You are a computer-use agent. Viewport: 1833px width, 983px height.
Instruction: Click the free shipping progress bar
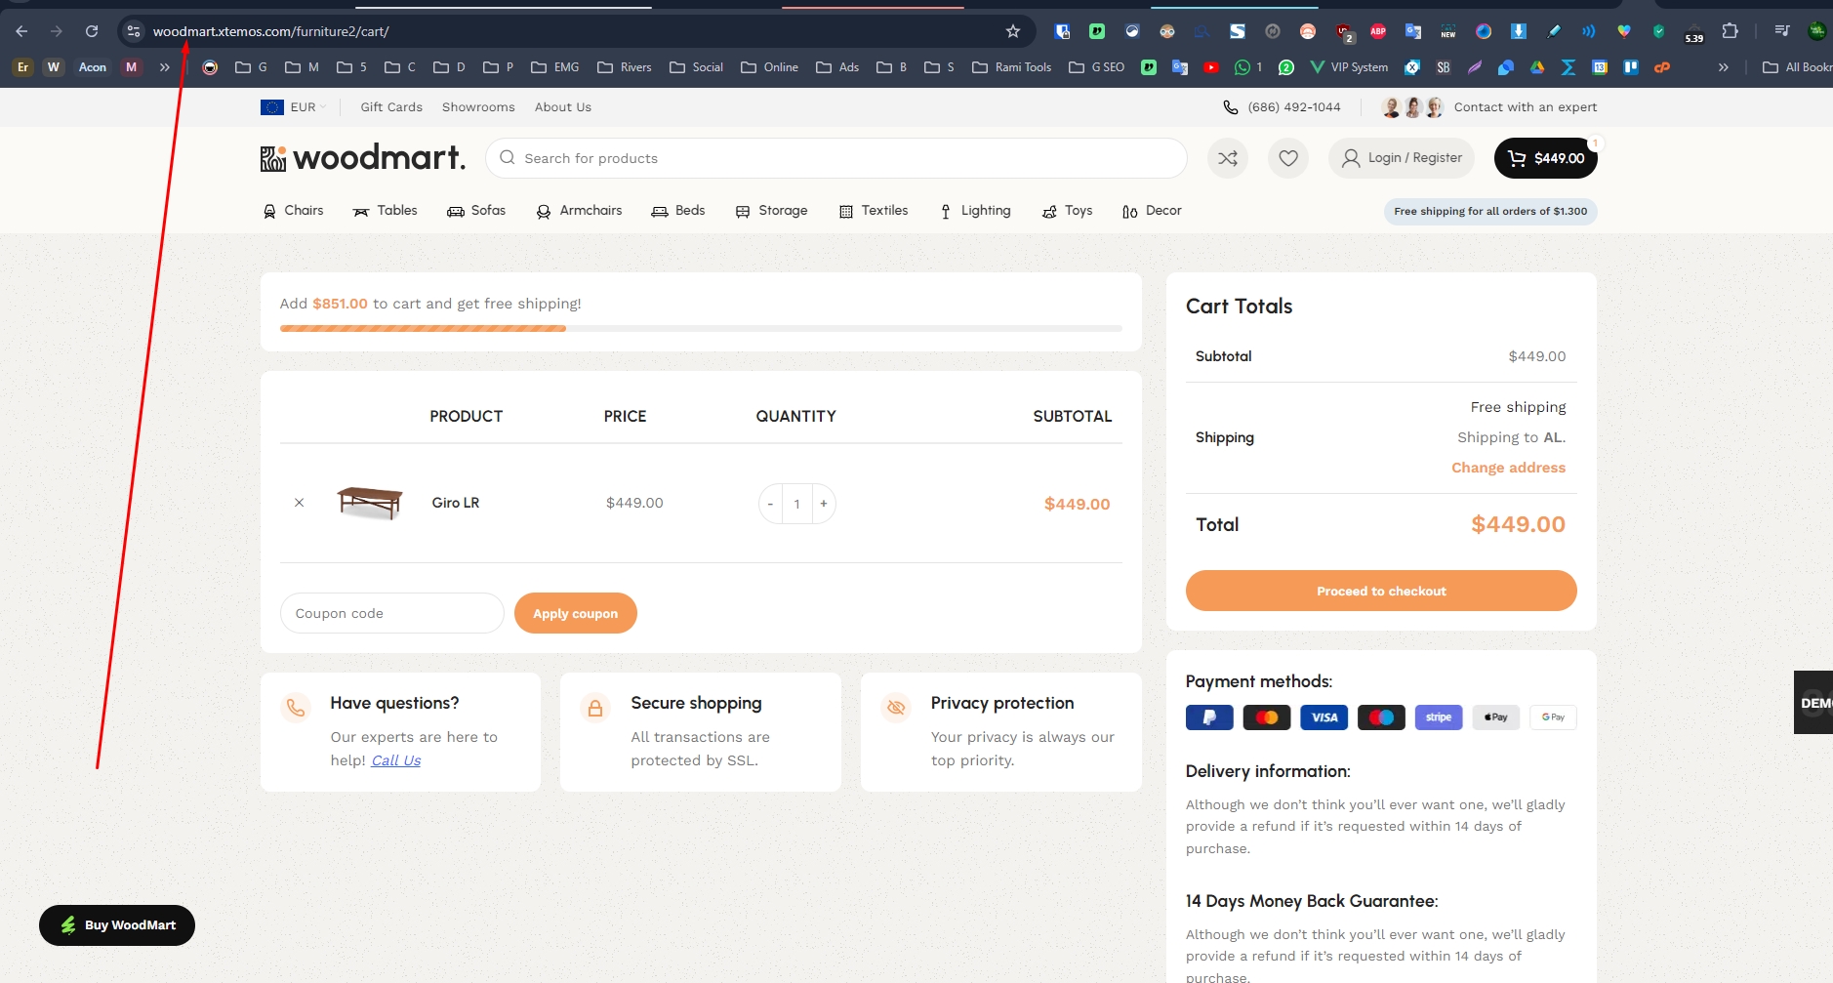coord(701,328)
